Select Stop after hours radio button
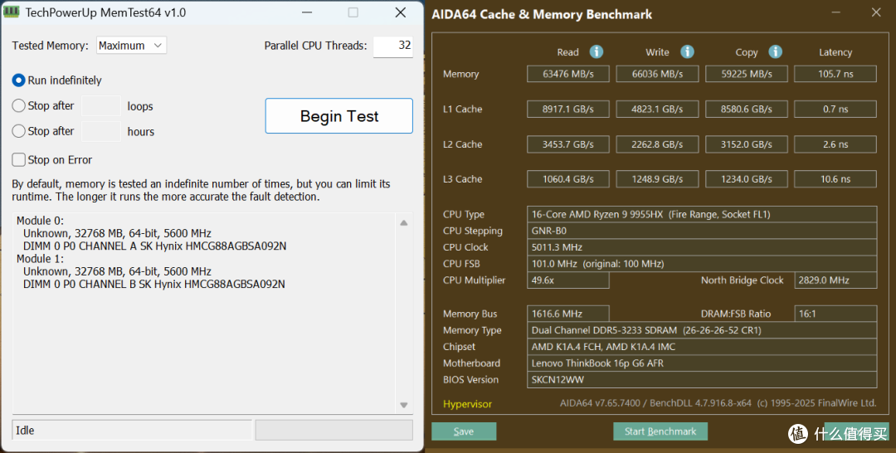The width and height of the screenshot is (896, 453). [x=19, y=131]
